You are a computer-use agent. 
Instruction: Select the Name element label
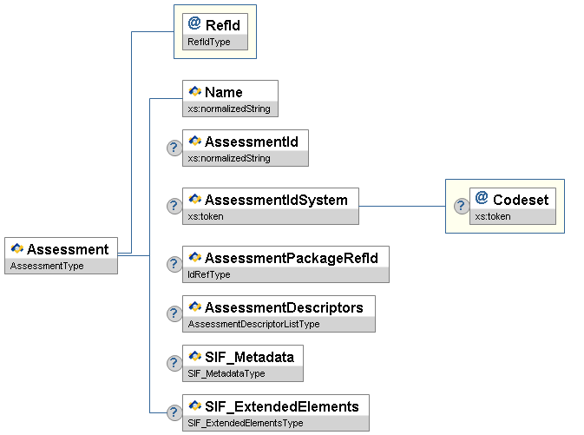(224, 91)
